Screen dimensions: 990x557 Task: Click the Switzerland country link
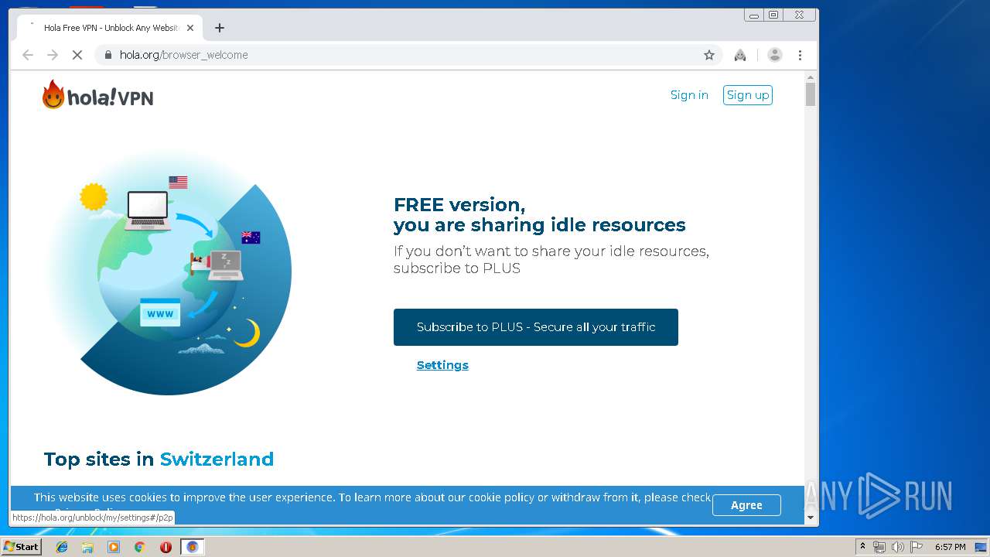[217, 459]
